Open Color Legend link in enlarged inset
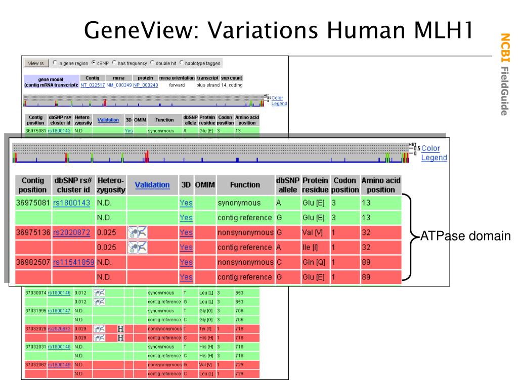Image resolution: width=518 pixels, height=388 pixels. 434,153
